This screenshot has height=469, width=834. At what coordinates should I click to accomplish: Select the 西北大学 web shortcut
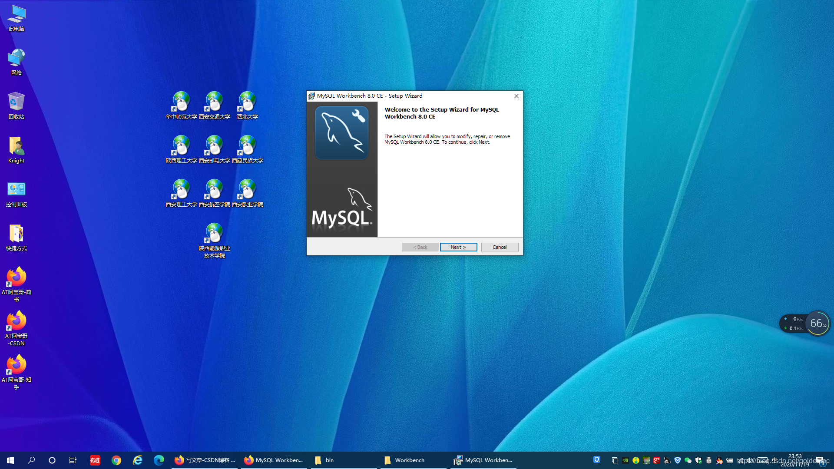(248, 106)
